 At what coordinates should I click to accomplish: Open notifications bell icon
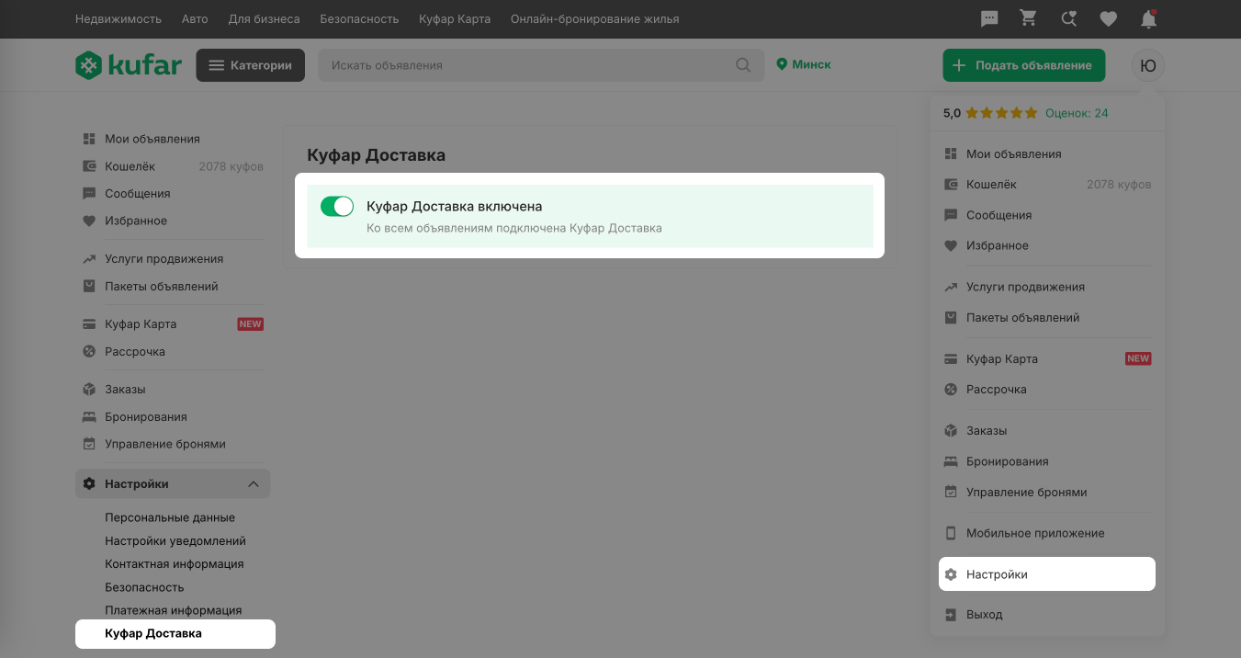[1148, 18]
